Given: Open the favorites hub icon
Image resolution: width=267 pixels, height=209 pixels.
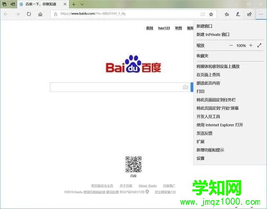Looking at the screenshot, I should point(227,14).
